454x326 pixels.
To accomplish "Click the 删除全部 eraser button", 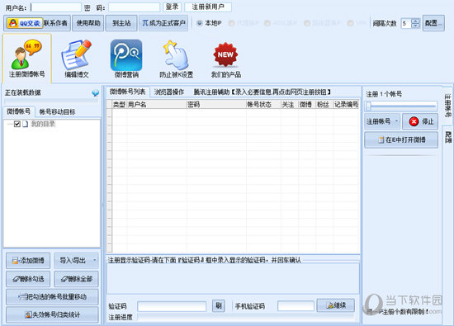I will point(76,279).
